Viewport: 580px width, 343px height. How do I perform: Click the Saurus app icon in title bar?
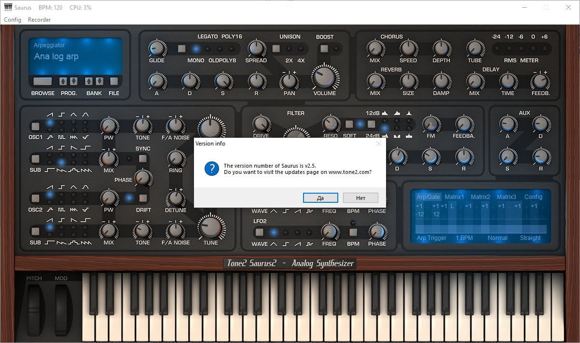8,7
